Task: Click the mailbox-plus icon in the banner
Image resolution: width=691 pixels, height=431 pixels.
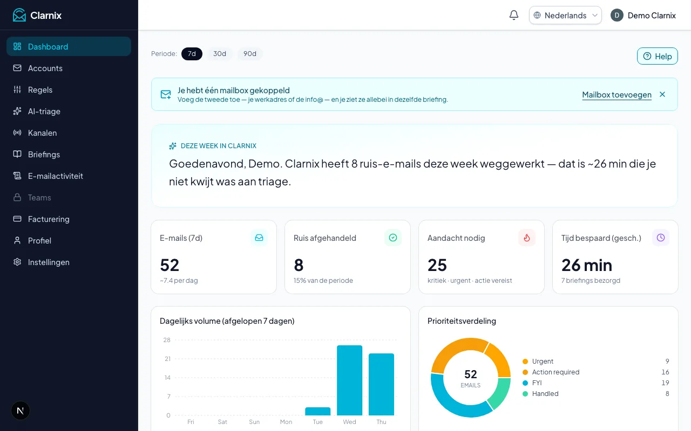Action: tap(166, 94)
